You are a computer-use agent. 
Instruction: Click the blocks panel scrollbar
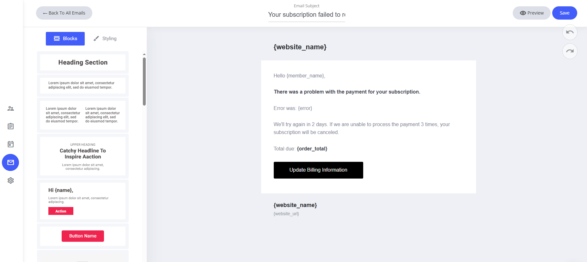(x=144, y=82)
